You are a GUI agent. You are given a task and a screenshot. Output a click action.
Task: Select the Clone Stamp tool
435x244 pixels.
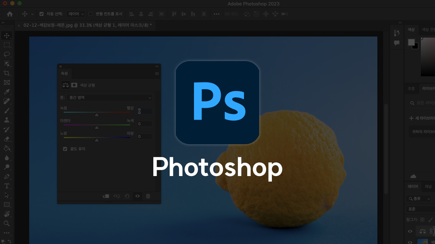7,120
